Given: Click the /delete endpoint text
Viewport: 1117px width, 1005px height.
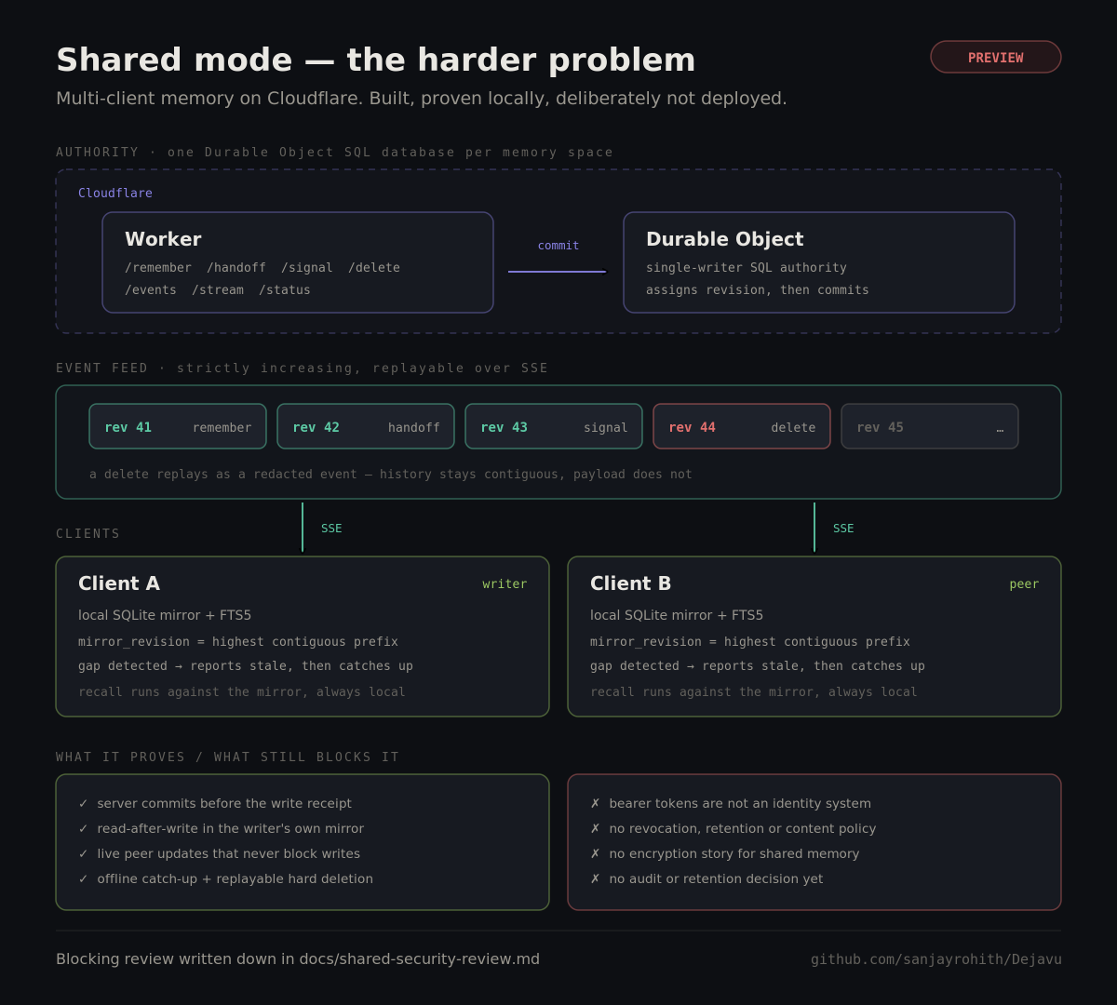Looking at the screenshot, I should click(374, 268).
